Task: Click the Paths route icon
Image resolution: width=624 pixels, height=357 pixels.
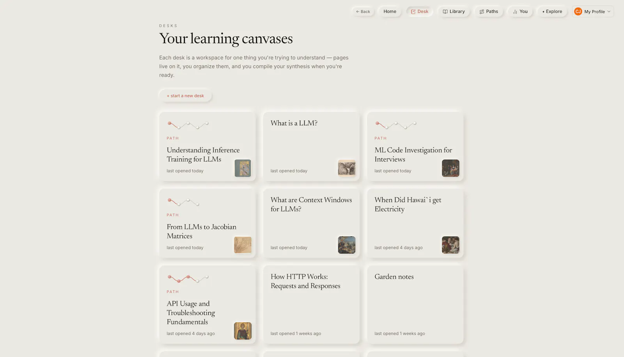Action: tap(482, 12)
